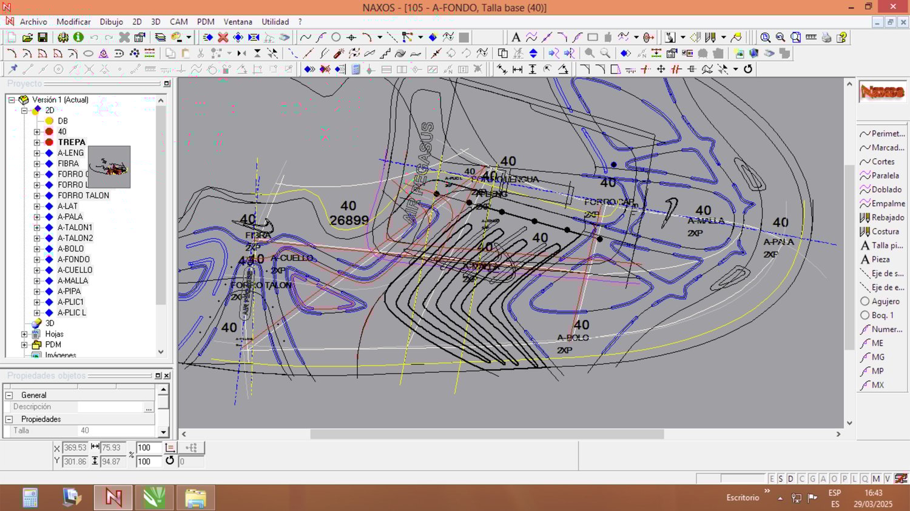The image size is (910, 511).
Task: Toggle the S indicator in status bar
Action: [781, 479]
